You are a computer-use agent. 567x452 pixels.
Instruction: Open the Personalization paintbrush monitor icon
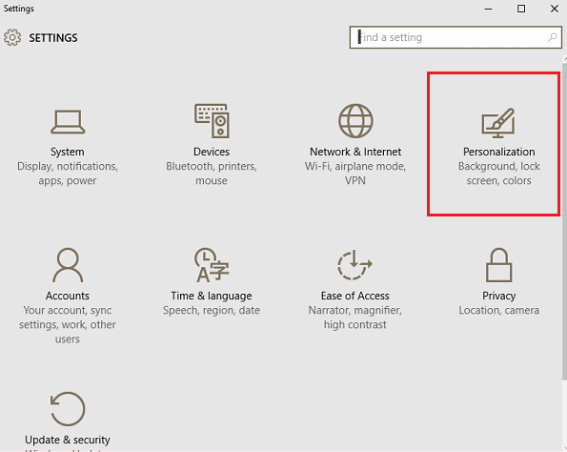pyautogui.click(x=498, y=123)
